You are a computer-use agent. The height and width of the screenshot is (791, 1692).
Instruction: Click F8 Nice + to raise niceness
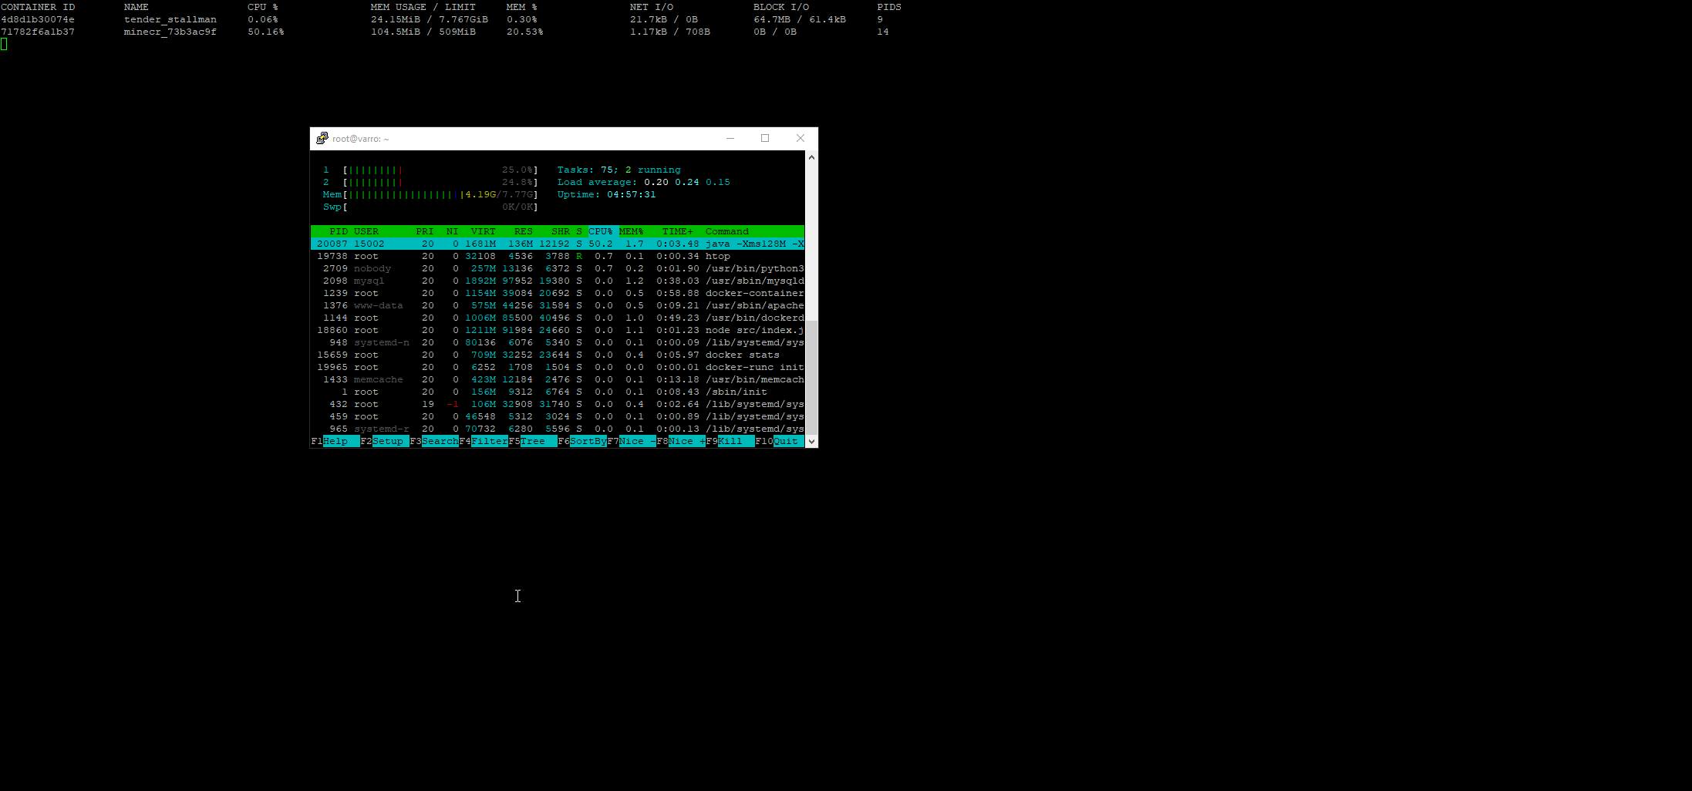tap(686, 442)
